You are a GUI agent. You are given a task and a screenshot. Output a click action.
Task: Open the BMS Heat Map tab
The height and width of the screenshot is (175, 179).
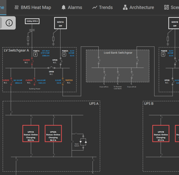[x=32, y=7]
